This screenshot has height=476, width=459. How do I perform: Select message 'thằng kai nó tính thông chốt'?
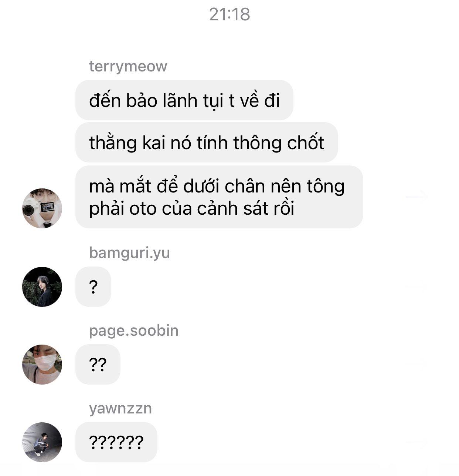[207, 143]
